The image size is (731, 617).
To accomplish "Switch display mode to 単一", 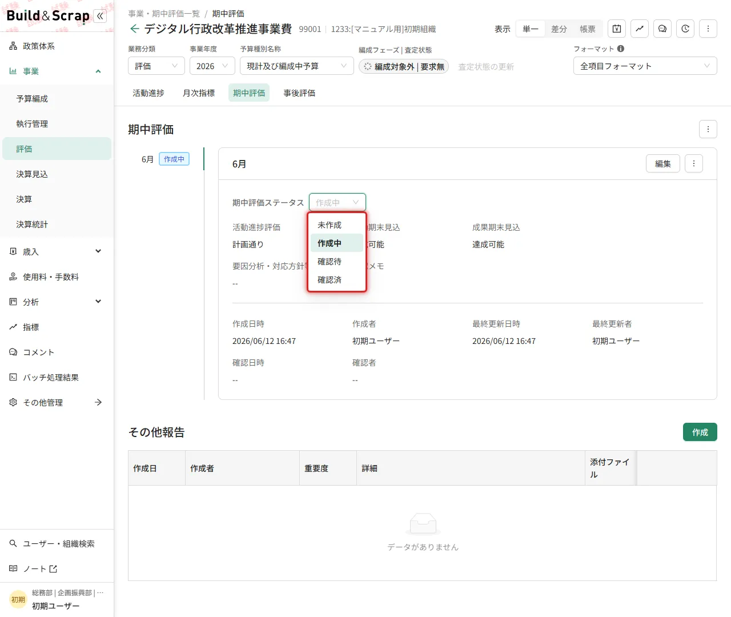I will (x=531, y=29).
